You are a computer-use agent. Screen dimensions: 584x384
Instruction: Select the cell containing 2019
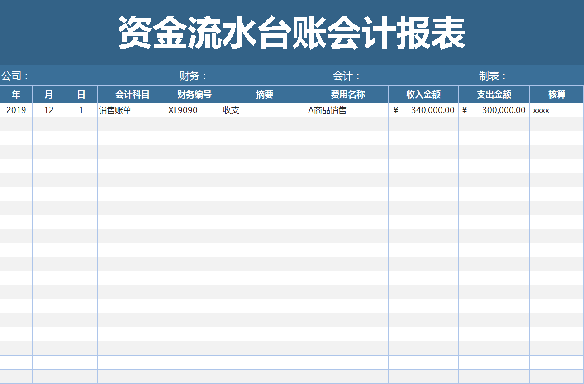pyautogui.click(x=16, y=110)
